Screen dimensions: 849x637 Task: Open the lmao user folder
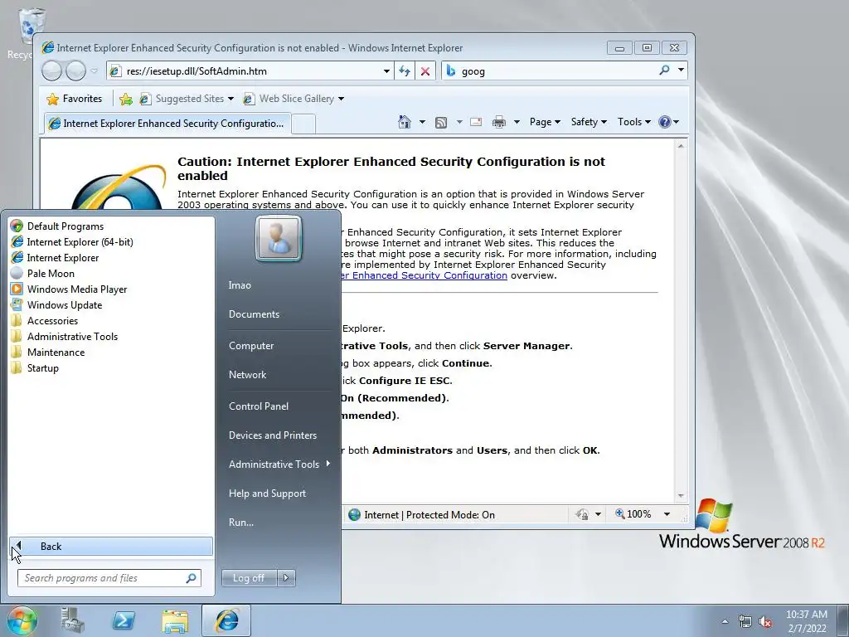[x=240, y=285]
